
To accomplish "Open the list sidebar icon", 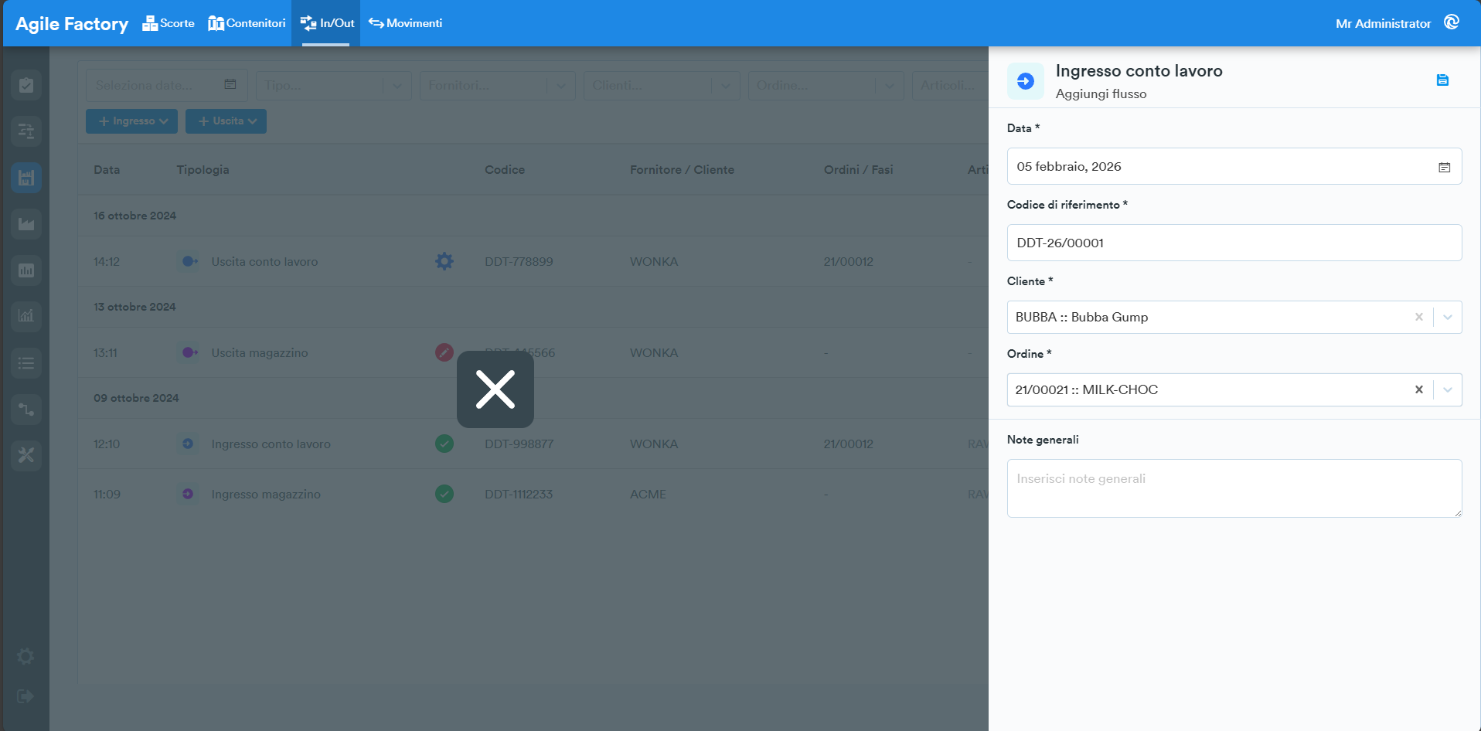I will [x=26, y=362].
